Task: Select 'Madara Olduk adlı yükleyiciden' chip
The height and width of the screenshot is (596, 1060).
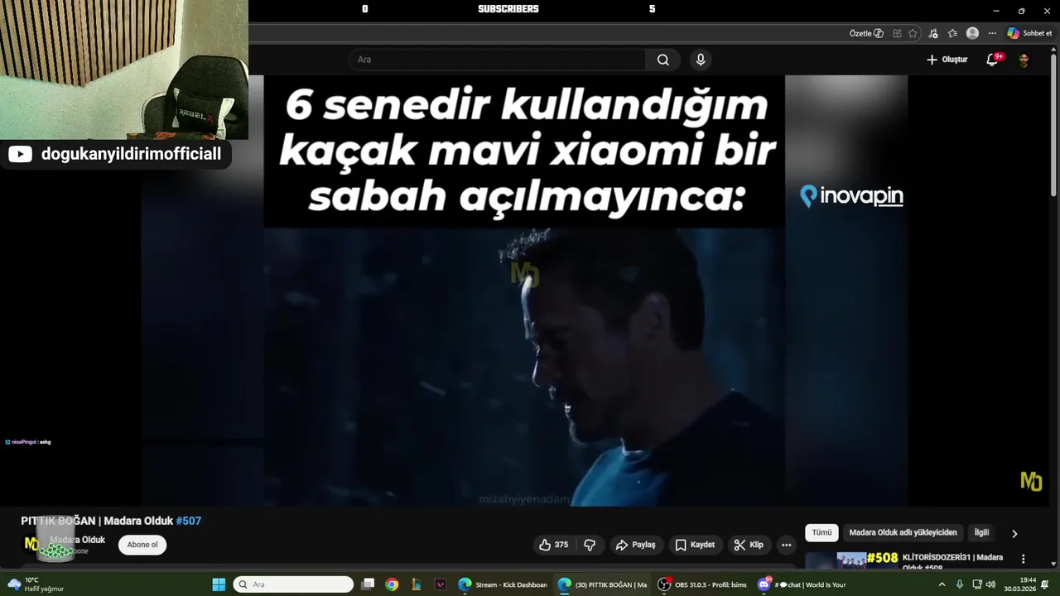Action: point(903,532)
